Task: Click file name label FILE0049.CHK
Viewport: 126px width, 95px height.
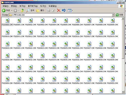Action: tap(113, 71)
